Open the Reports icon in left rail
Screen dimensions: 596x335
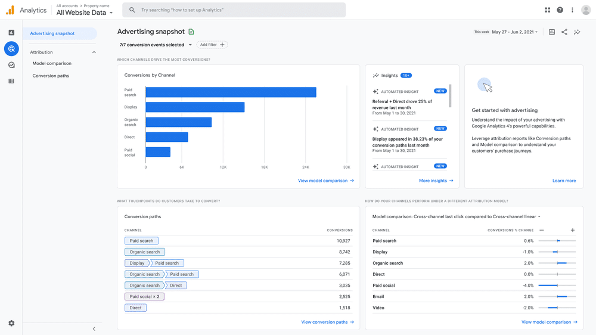coord(11,32)
